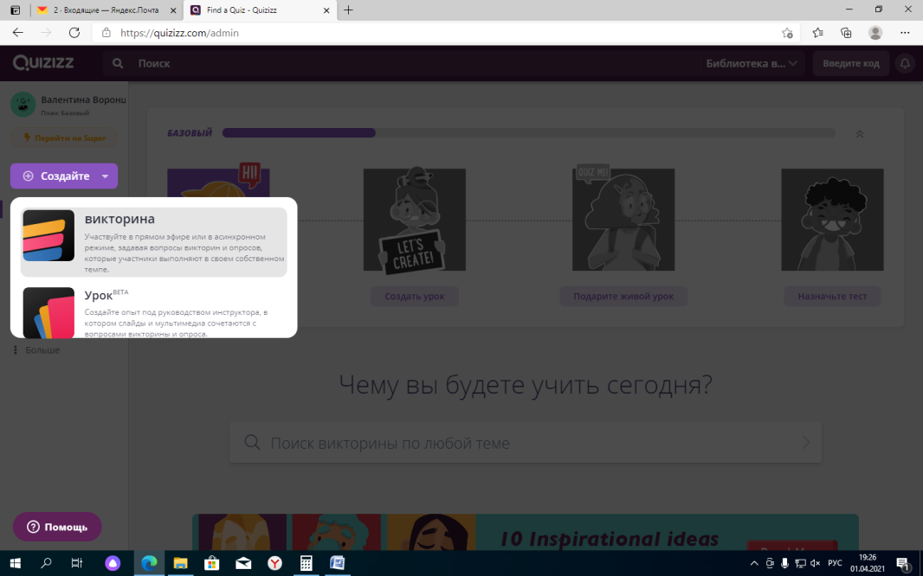Click the user avatar in sidebar
923x576 pixels.
[23, 104]
